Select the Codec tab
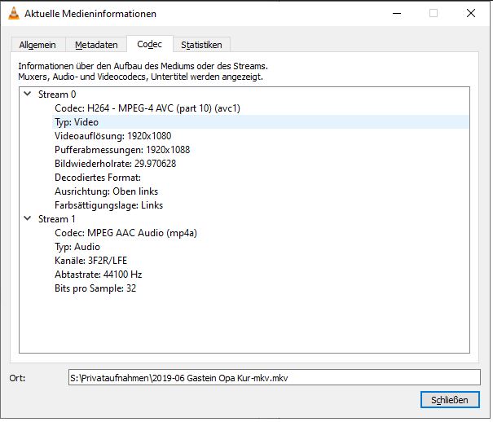The height and width of the screenshot is (422, 493). pos(149,44)
